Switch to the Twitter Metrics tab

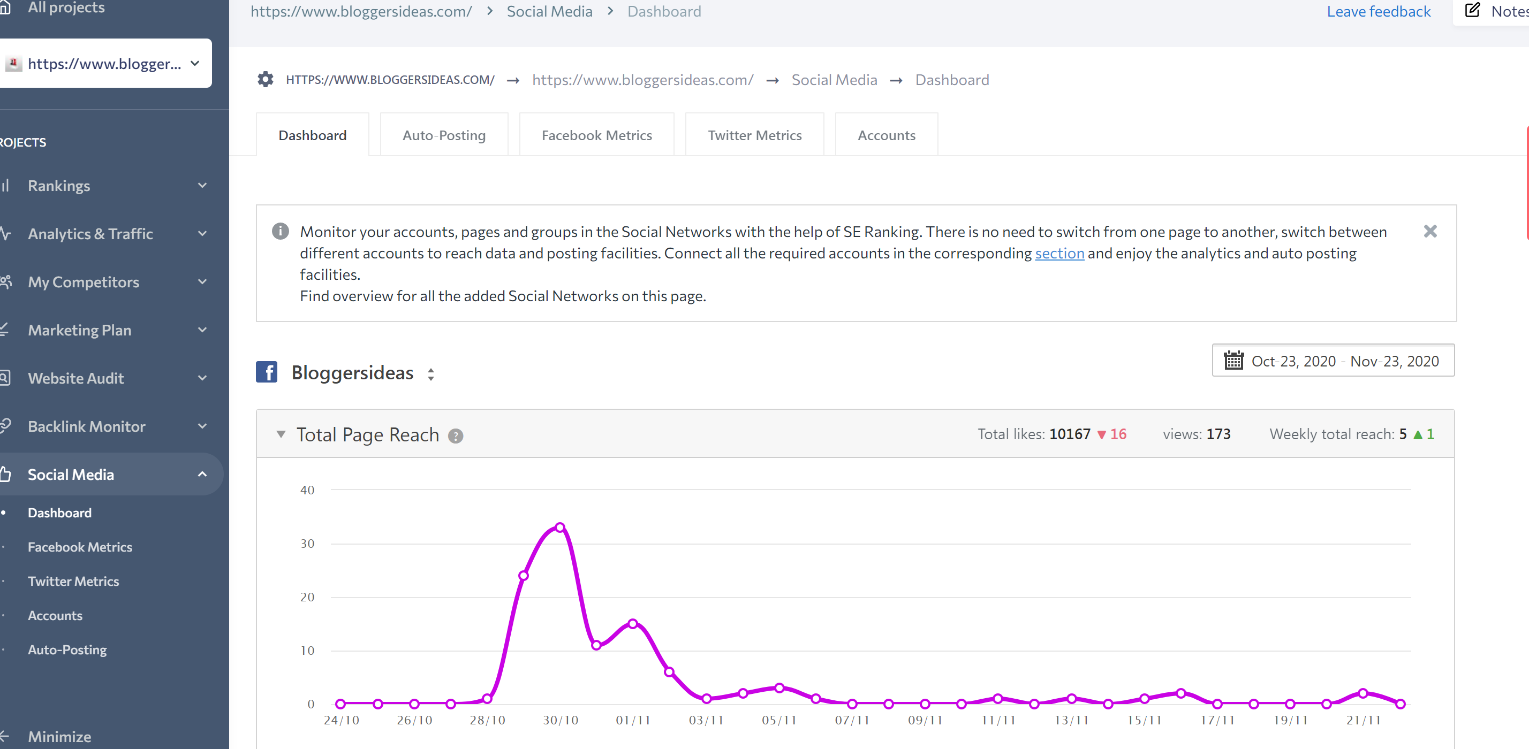click(754, 135)
